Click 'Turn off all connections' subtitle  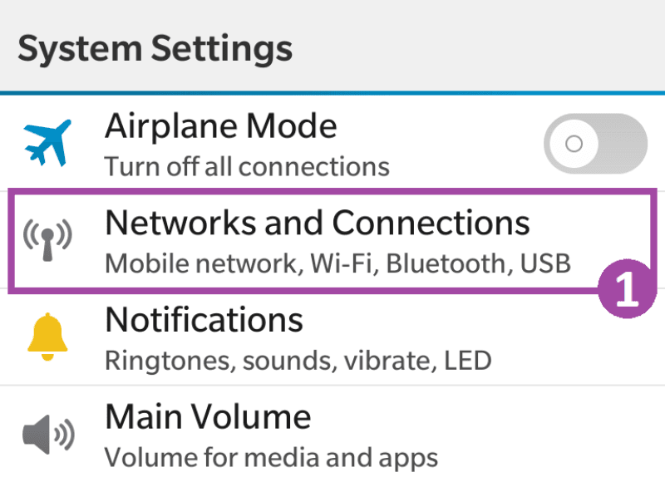[247, 166]
